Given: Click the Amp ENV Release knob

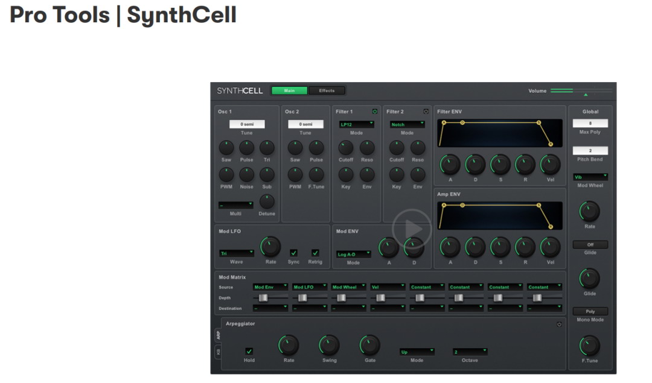Looking at the screenshot, I should click(525, 247).
